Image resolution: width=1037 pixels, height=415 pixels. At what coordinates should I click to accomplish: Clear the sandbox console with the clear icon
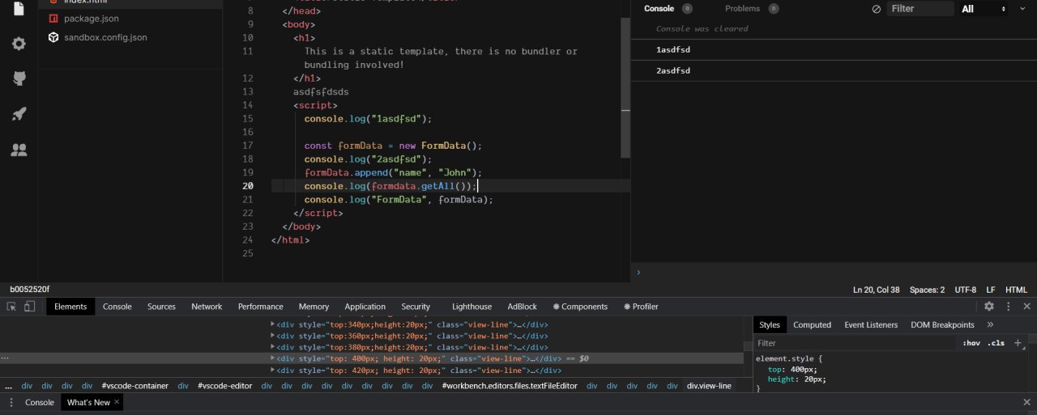876,9
